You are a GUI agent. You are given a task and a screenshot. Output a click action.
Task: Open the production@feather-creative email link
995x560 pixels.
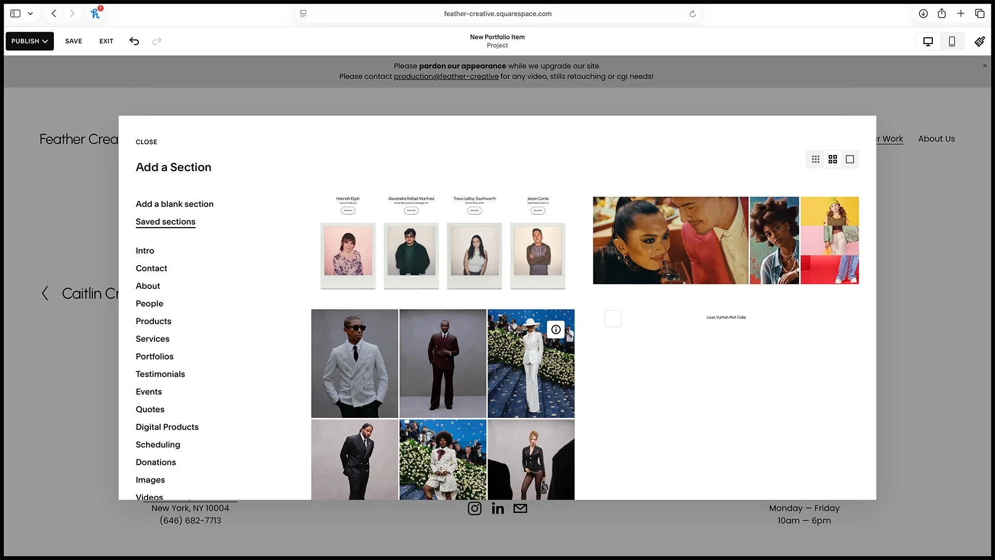point(446,76)
